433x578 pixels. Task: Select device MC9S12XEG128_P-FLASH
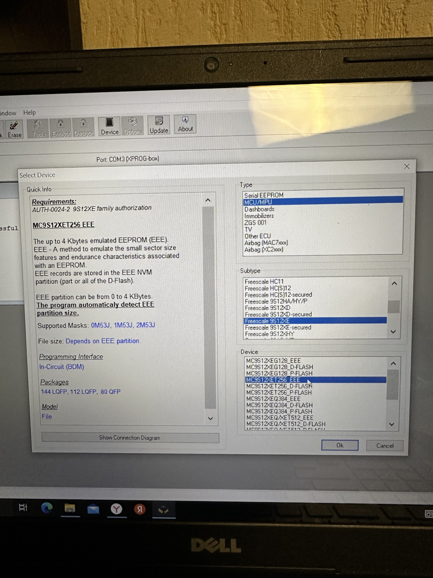(316, 373)
